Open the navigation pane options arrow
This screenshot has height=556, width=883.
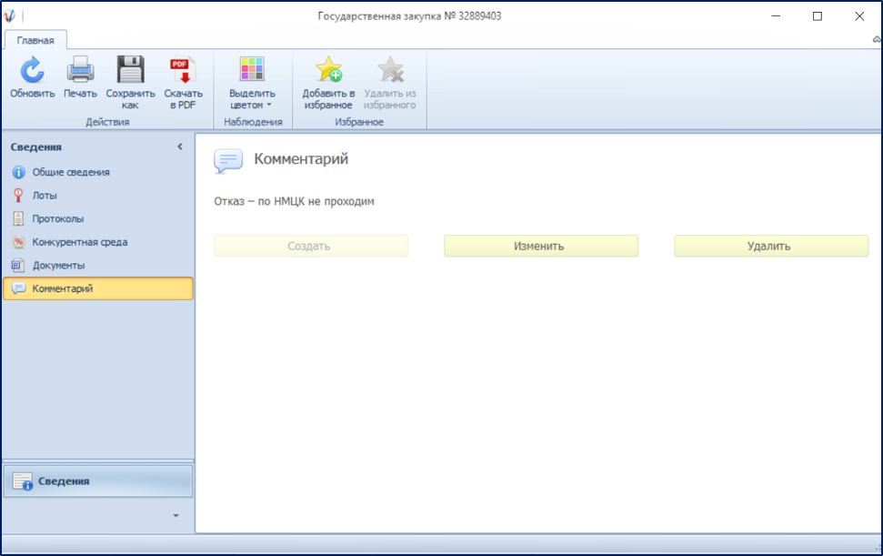176,515
